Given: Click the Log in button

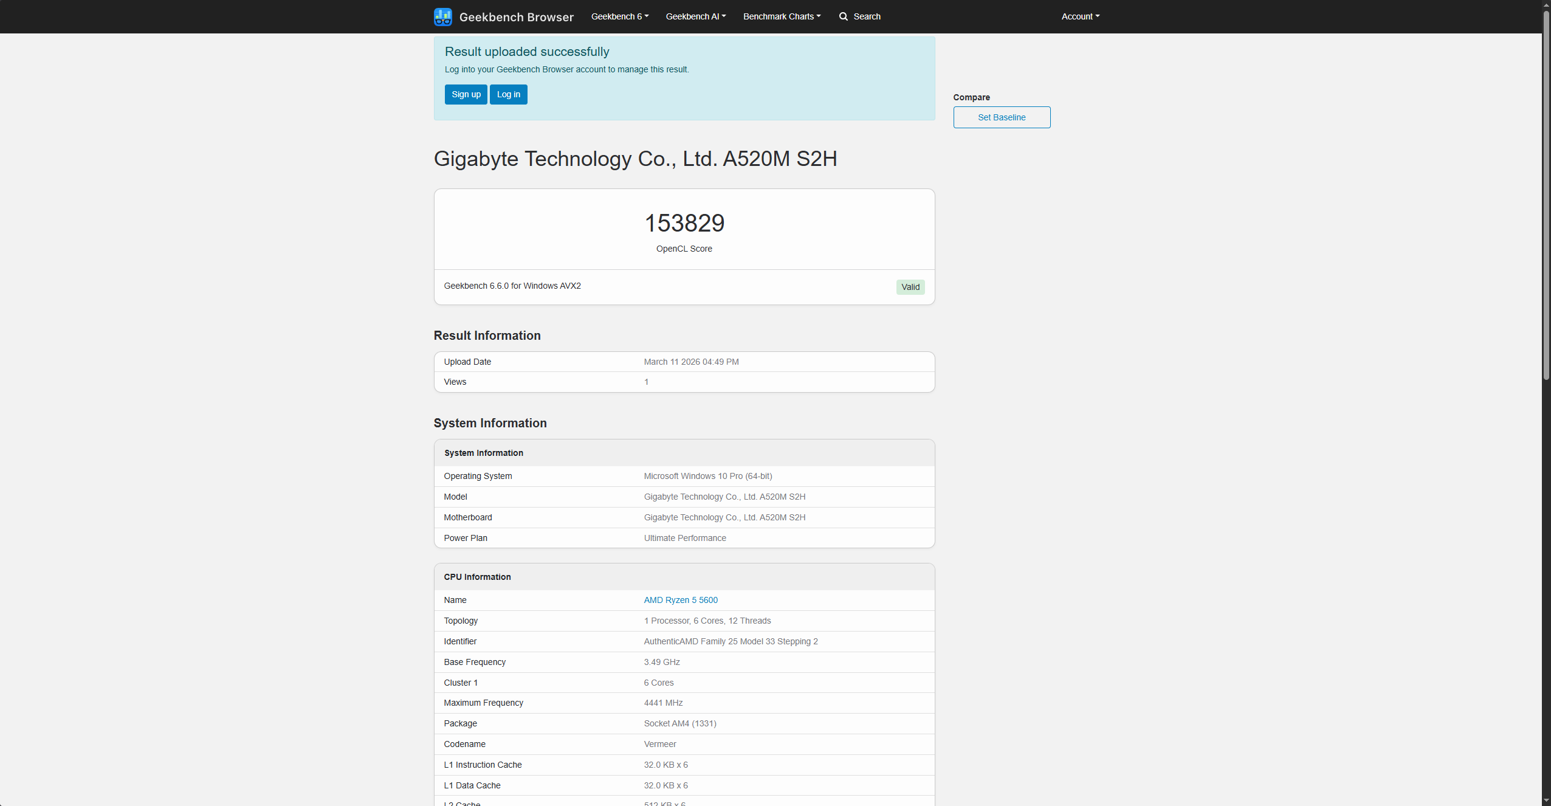Looking at the screenshot, I should coord(508,94).
